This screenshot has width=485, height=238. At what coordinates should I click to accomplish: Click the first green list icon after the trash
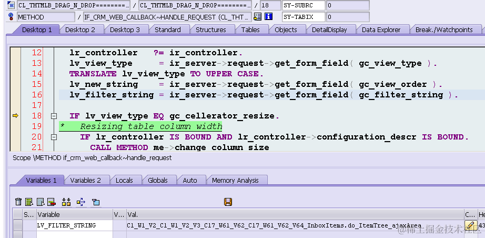point(29,202)
